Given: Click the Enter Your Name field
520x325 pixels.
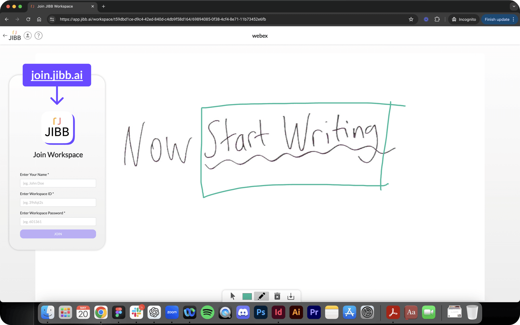Looking at the screenshot, I should (x=58, y=183).
